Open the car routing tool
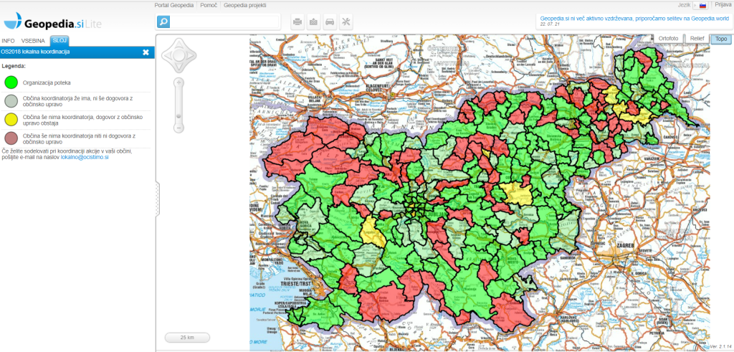 tap(330, 22)
